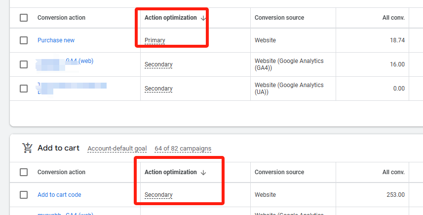This screenshot has width=423, height=215.
Task: Click the 64 of 82 campaigns link
Action: coord(183,149)
